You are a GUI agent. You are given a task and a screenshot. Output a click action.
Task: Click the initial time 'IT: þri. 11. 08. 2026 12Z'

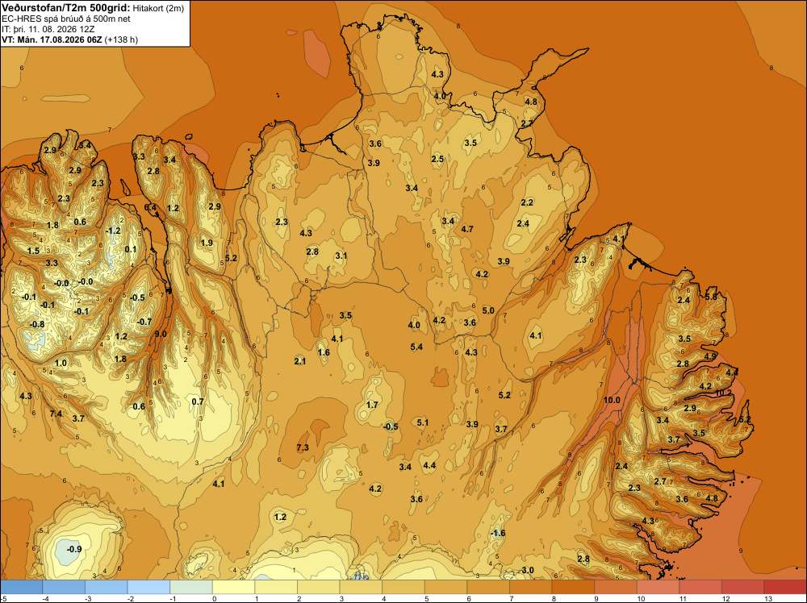click(48, 29)
